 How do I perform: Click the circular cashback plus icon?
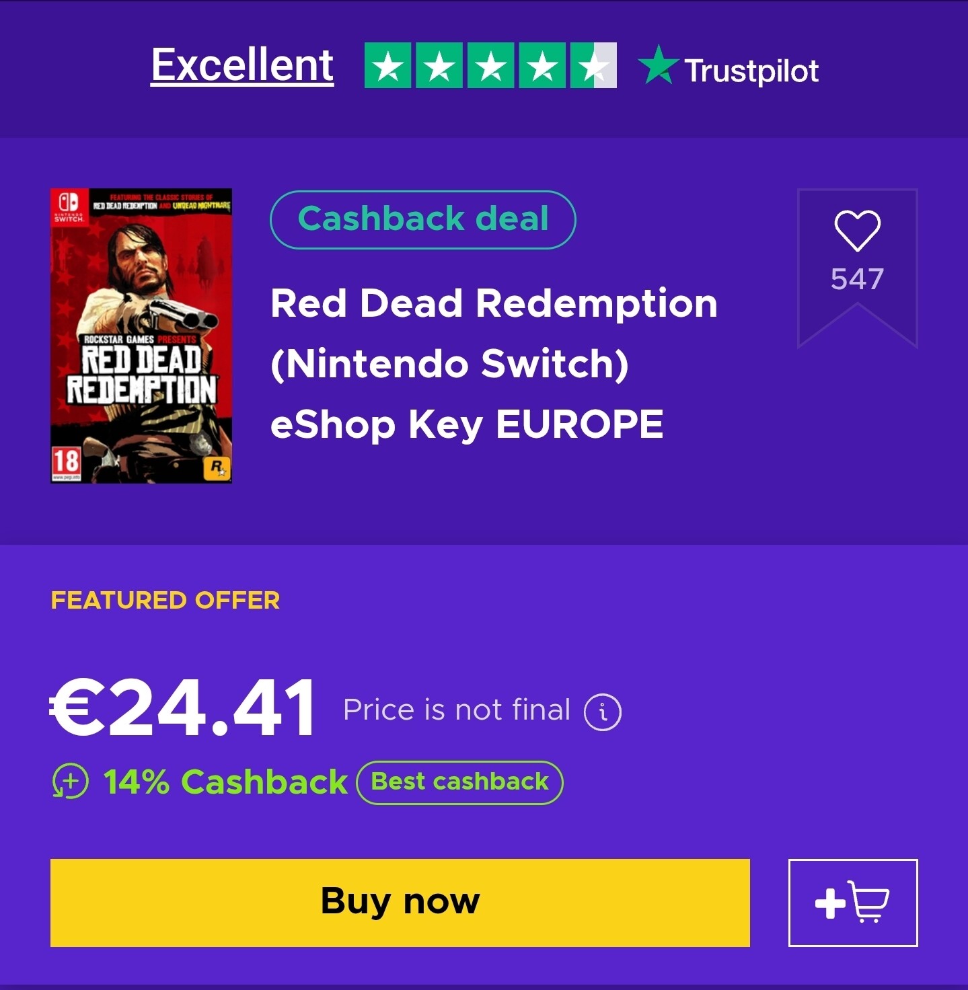click(x=71, y=782)
